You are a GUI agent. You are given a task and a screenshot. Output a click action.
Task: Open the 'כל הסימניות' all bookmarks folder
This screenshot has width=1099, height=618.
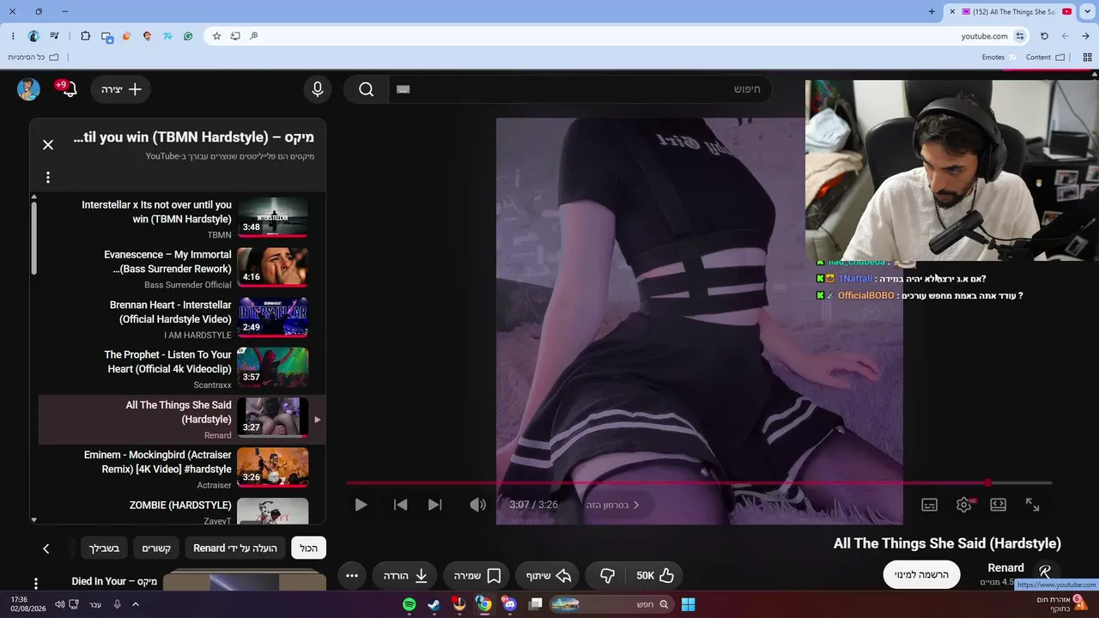click(x=33, y=58)
